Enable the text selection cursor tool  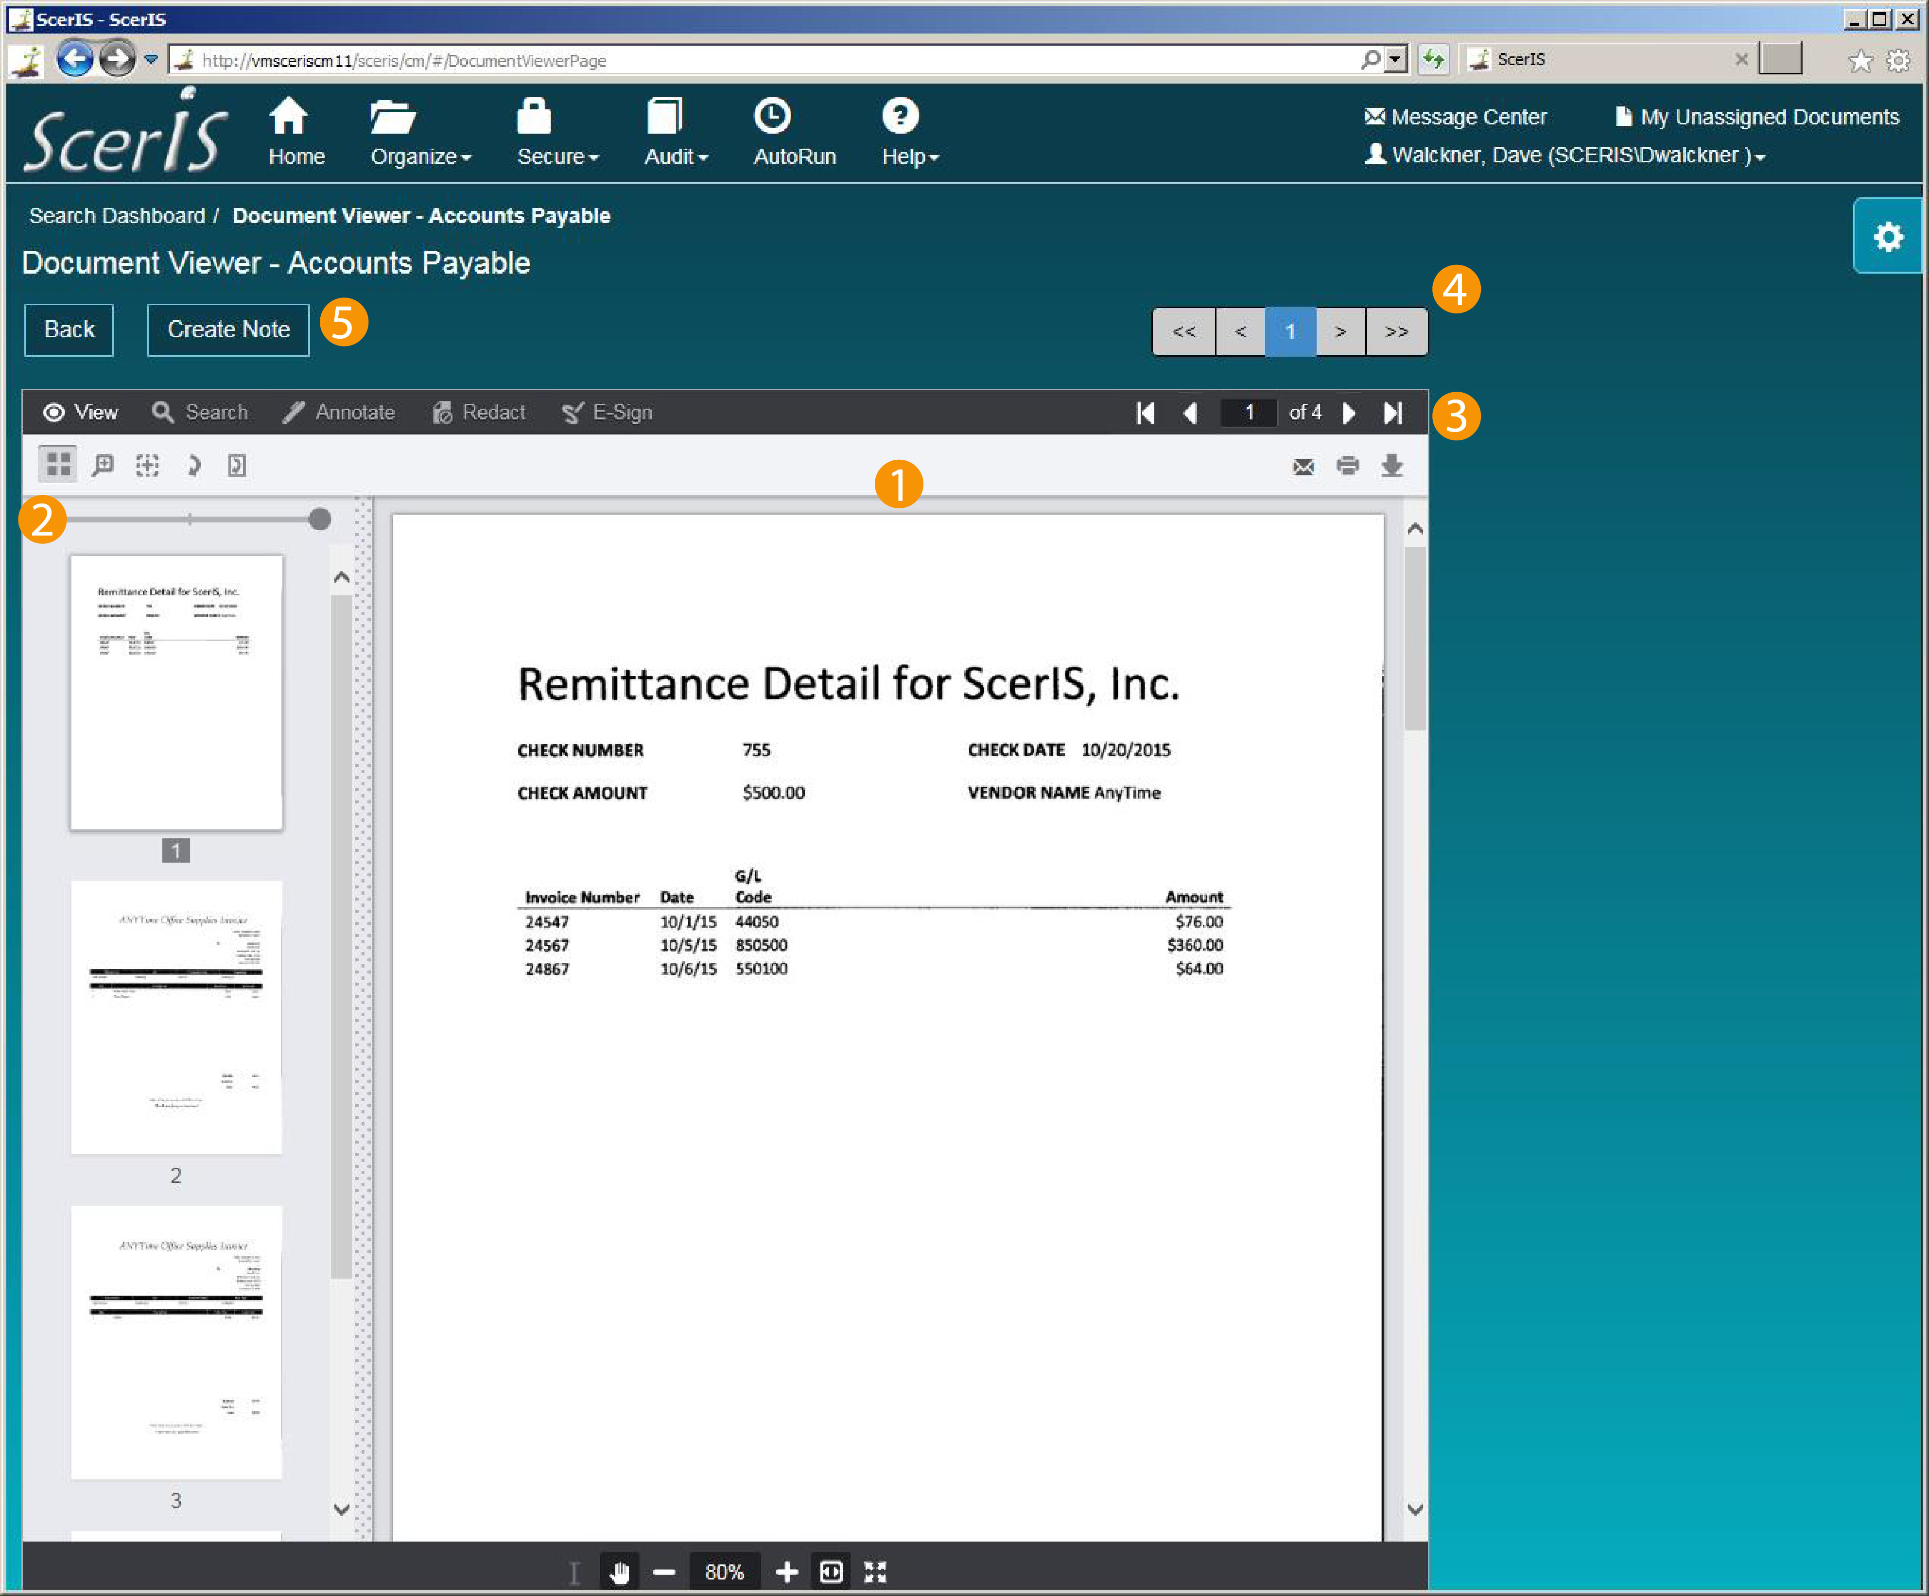click(574, 1572)
